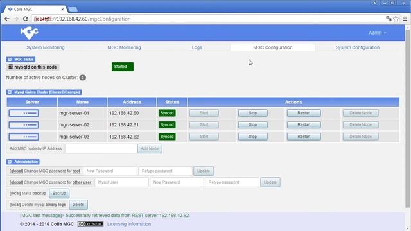The height and width of the screenshot is (231, 411).
Task: Stop mgc-server-03
Action: click(252, 137)
